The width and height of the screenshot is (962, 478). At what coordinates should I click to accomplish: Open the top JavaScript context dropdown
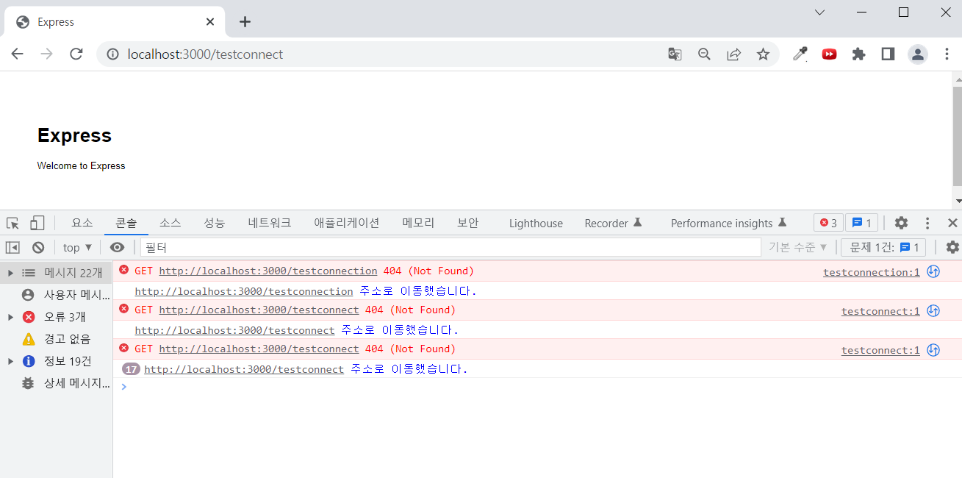pyautogui.click(x=77, y=247)
